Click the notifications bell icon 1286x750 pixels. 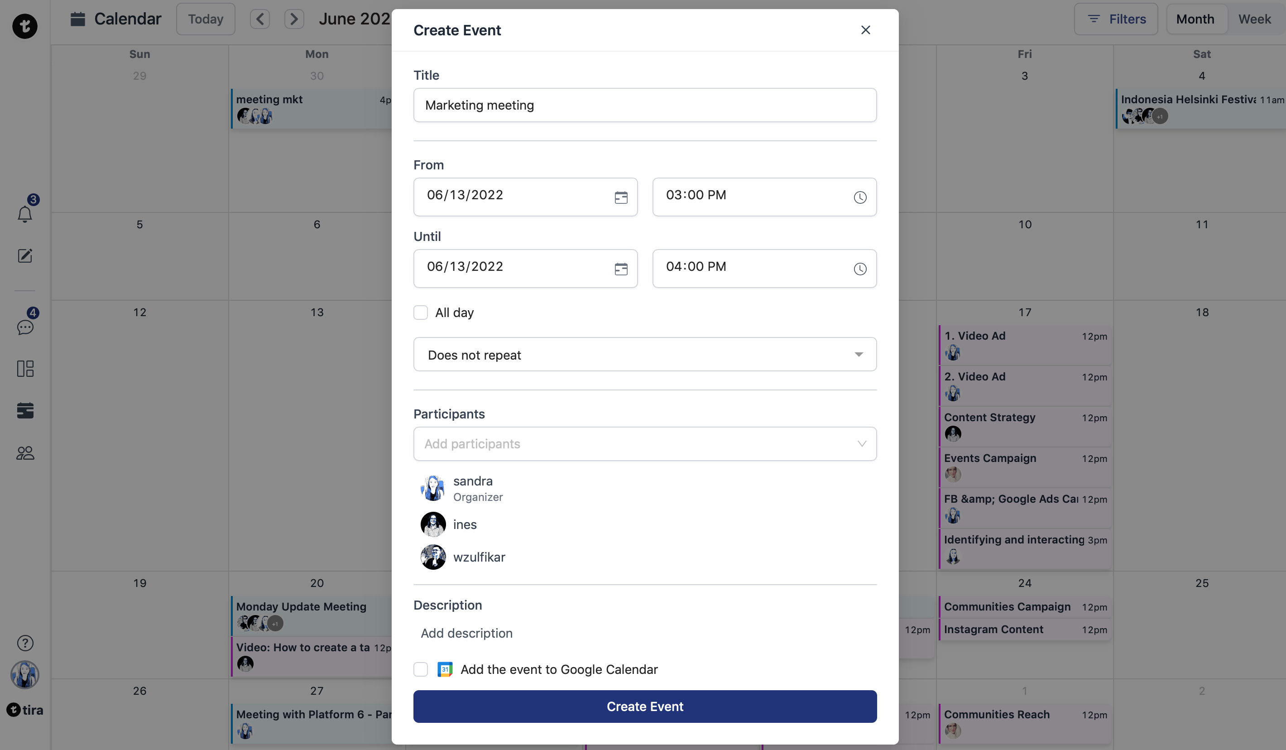pos(24,214)
